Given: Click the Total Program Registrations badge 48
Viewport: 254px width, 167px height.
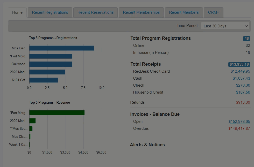Looking at the screenshot, I should point(246,39).
